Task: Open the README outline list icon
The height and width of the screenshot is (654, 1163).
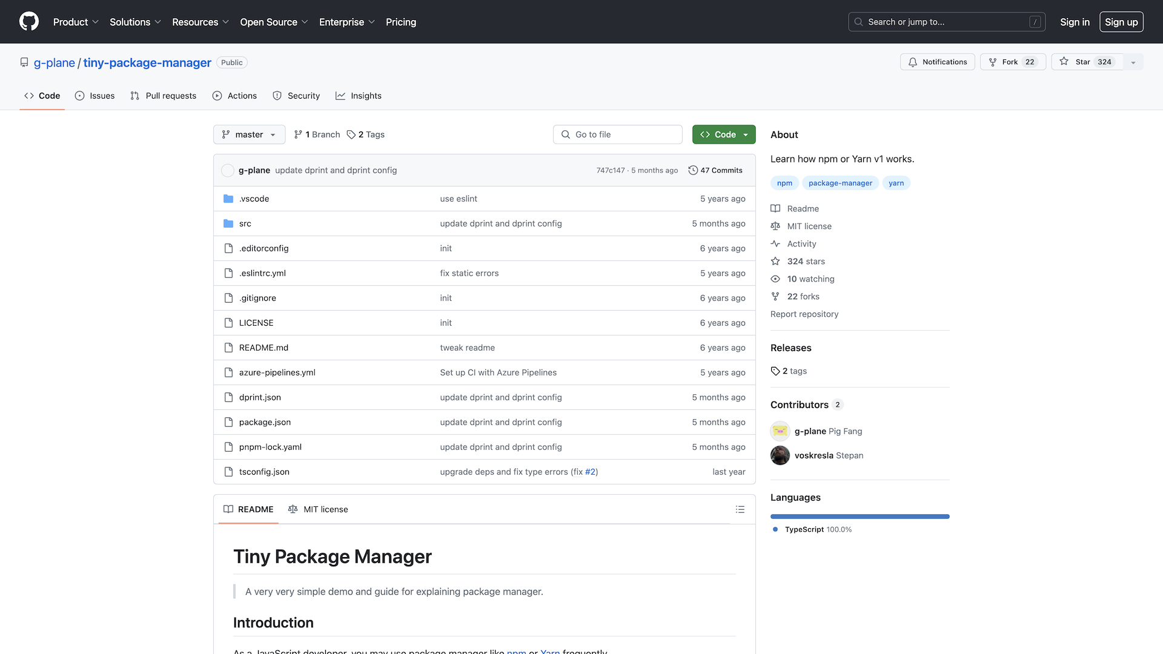Action: pos(740,509)
